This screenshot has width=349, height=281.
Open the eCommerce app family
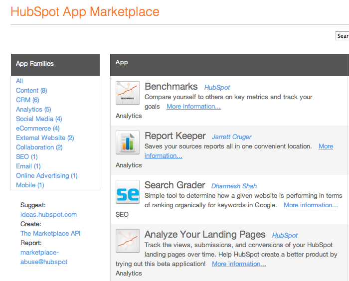[37, 128]
